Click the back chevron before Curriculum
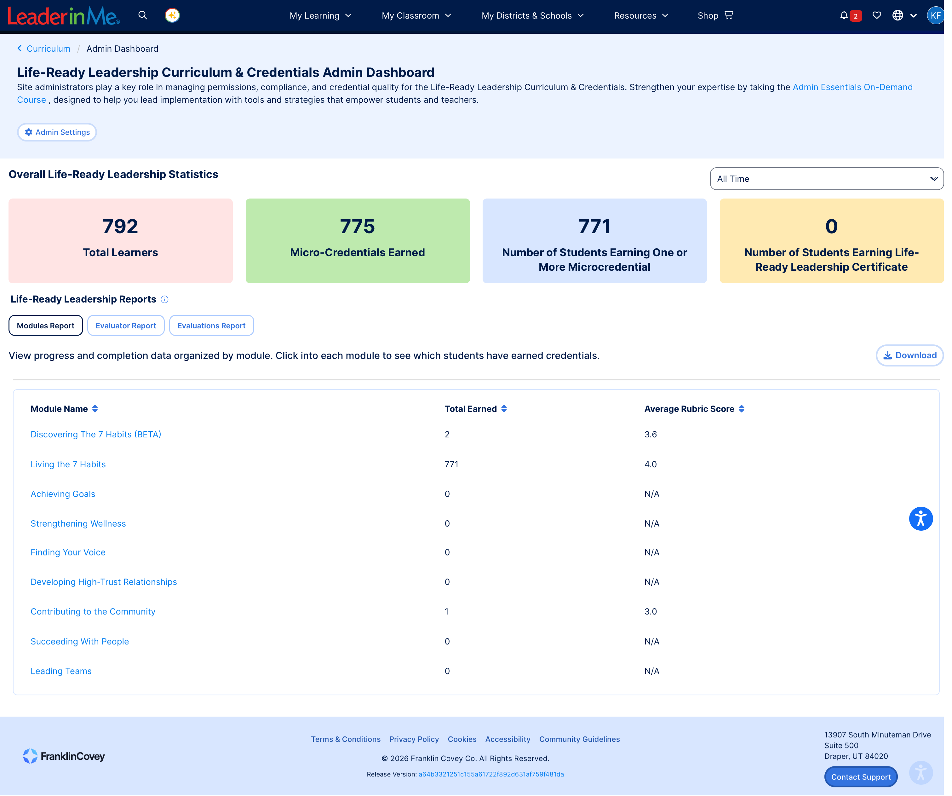Viewport: 952px width, 796px height. pos(20,49)
